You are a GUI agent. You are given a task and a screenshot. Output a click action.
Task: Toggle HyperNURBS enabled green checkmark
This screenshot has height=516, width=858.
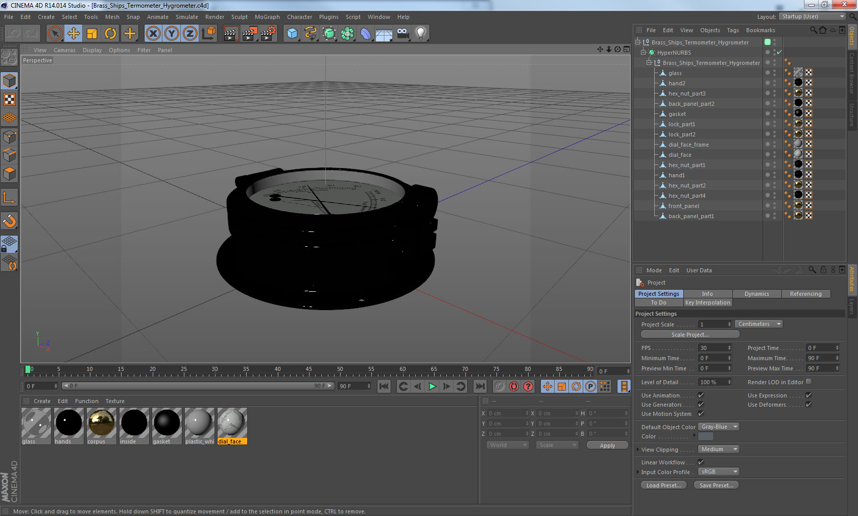click(x=779, y=52)
